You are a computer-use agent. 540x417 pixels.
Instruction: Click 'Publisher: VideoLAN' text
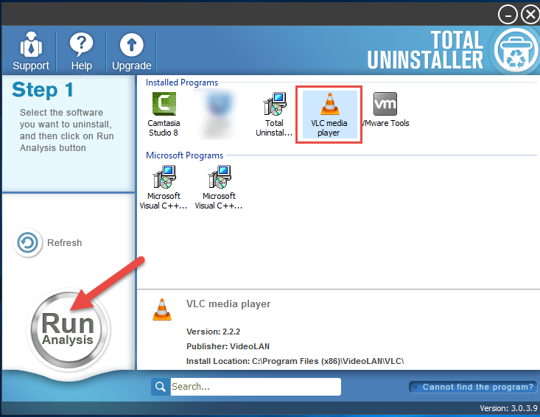coord(228,346)
